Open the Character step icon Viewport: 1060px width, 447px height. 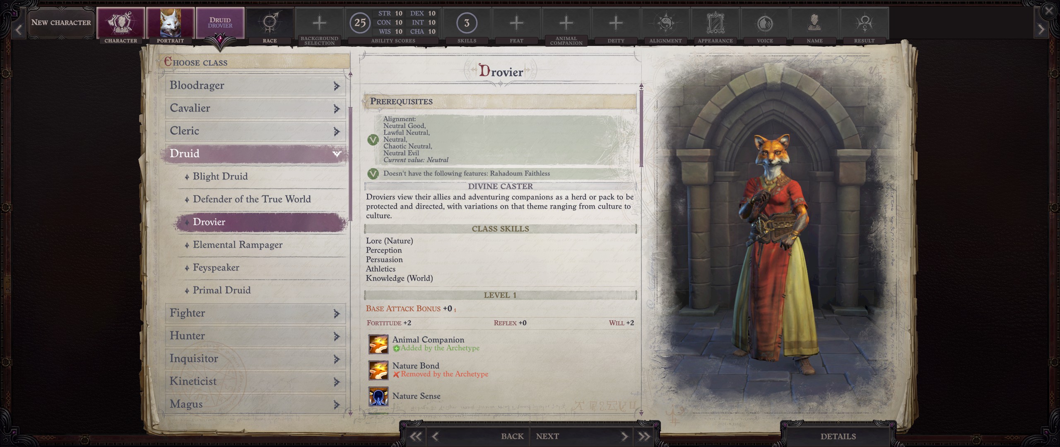click(x=120, y=23)
